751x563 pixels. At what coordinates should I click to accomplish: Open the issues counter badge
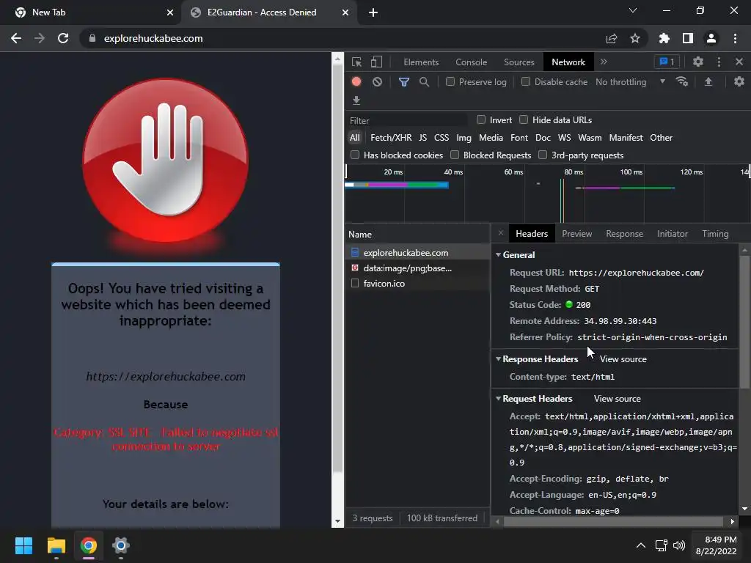coord(667,62)
